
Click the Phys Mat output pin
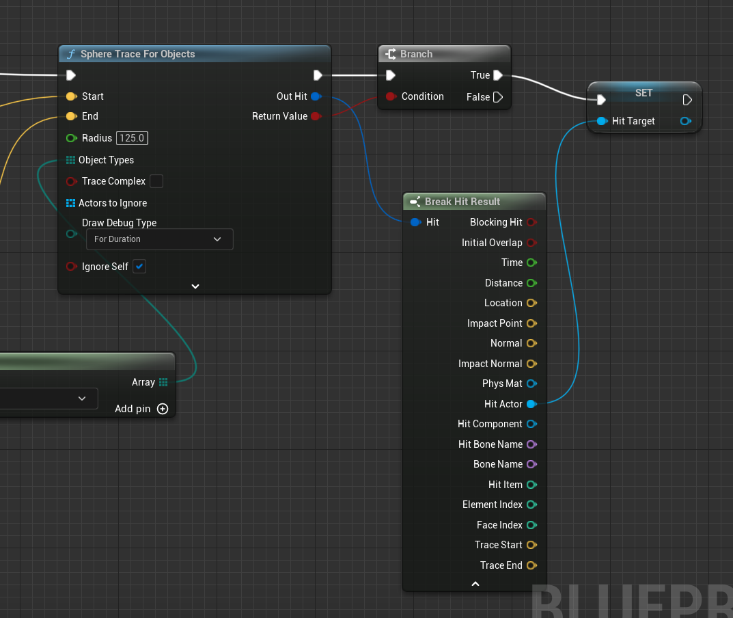click(x=532, y=384)
